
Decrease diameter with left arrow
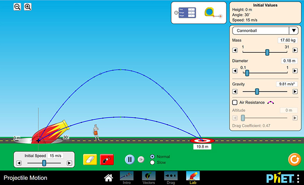235,71
